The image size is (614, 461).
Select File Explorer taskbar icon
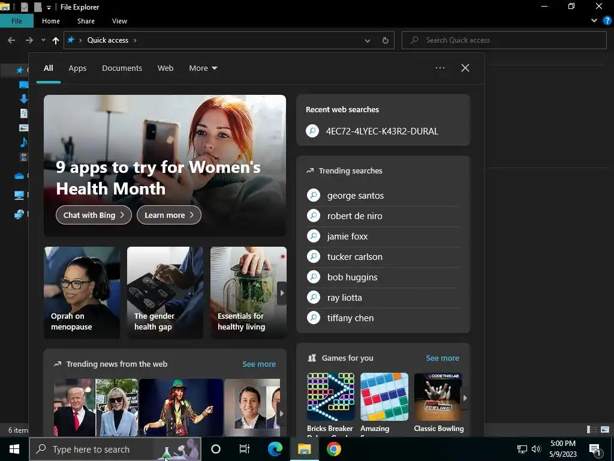tap(304, 449)
